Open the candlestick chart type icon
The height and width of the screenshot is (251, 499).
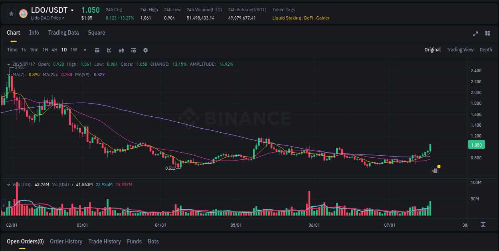click(121, 50)
